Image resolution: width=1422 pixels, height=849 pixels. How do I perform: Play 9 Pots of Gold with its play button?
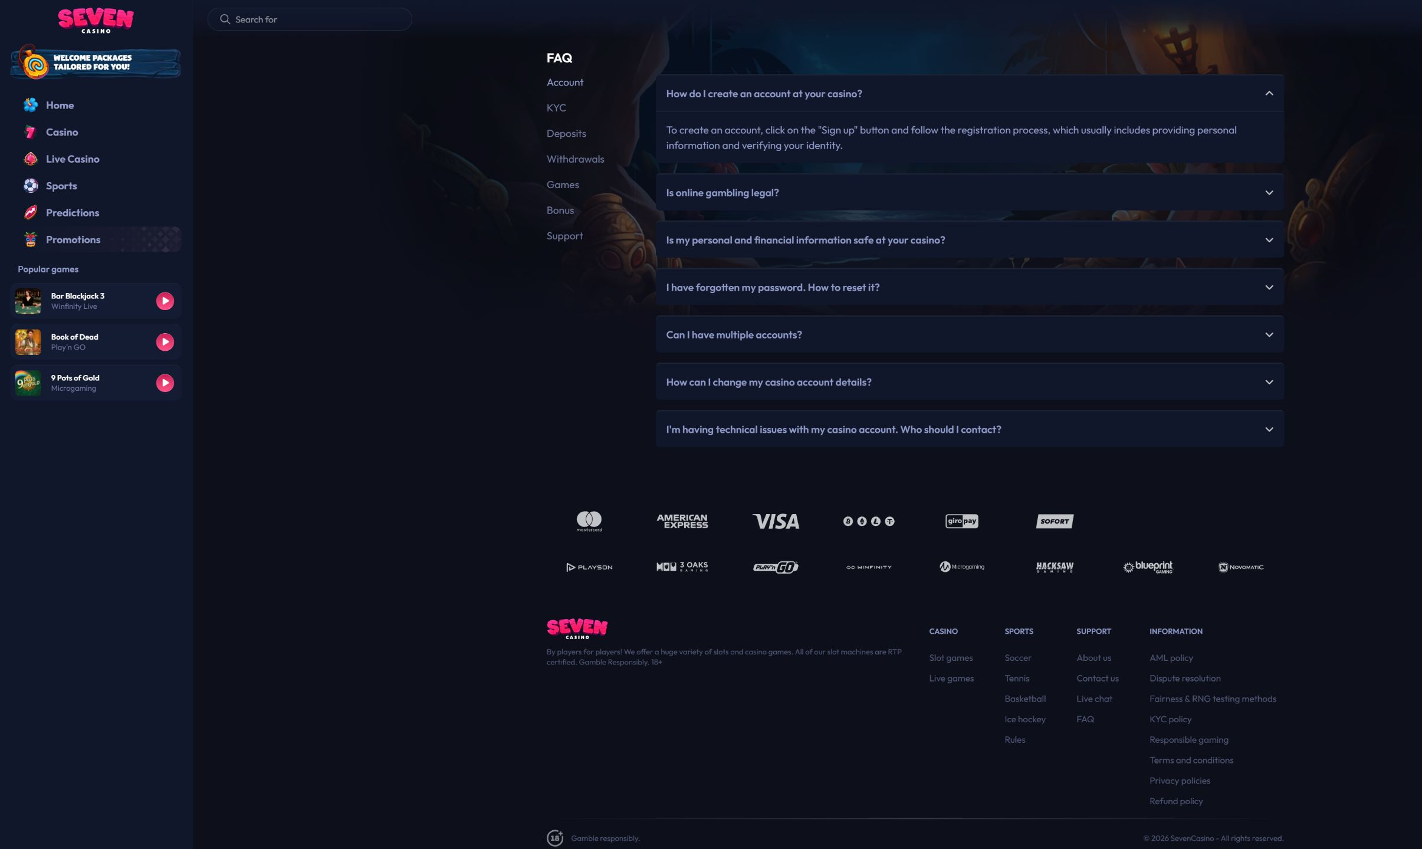(165, 383)
